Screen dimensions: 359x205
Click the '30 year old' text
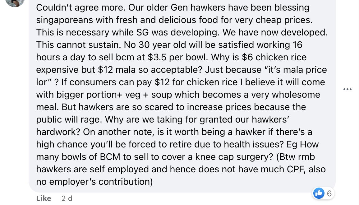point(162,45)
